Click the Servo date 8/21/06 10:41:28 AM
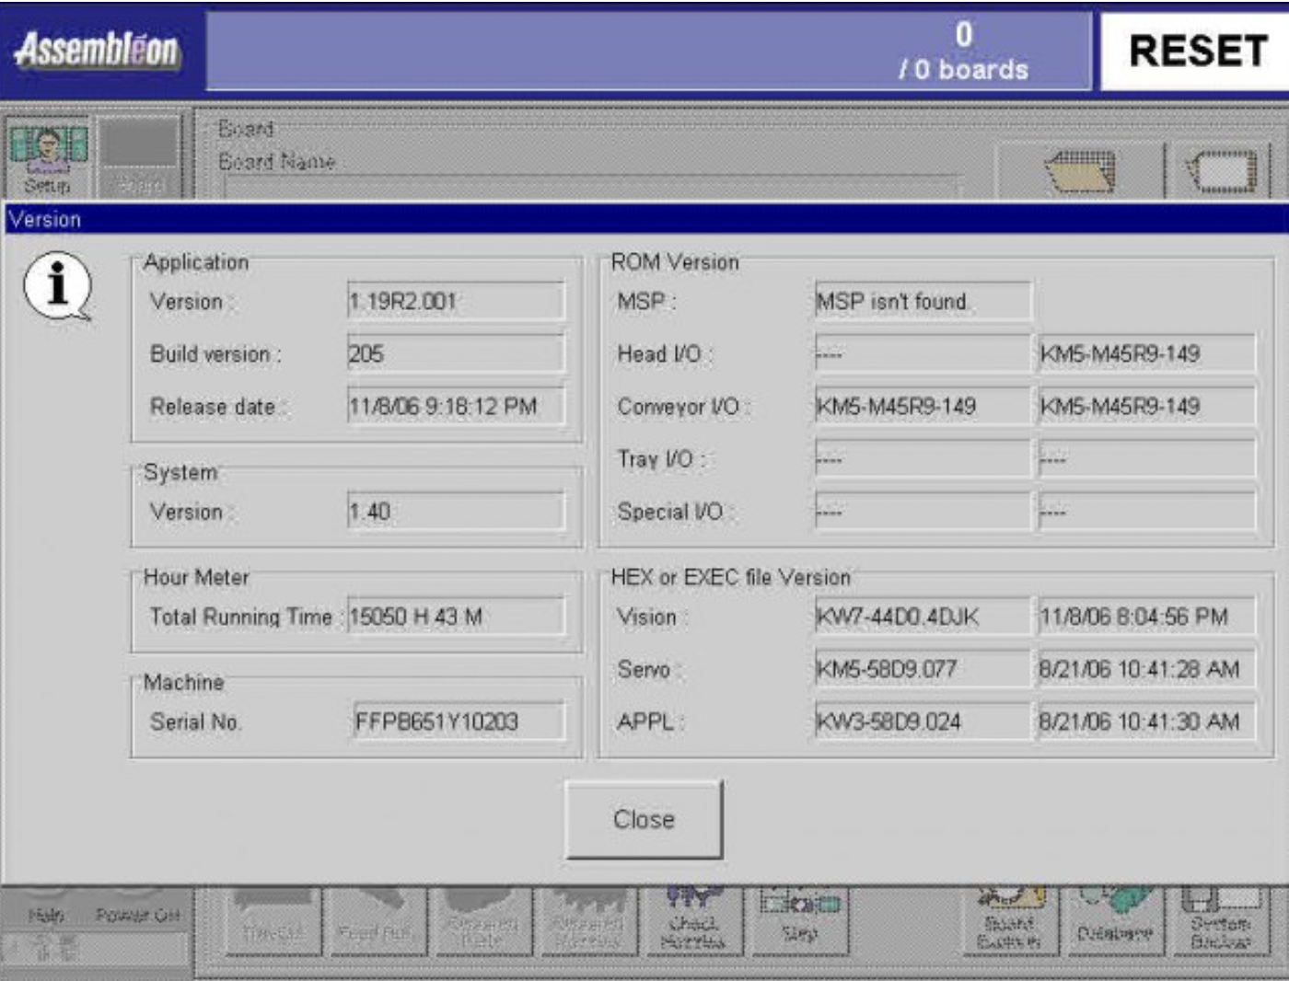Screen dimensions: 1289x981 (x=1146, y=668)
